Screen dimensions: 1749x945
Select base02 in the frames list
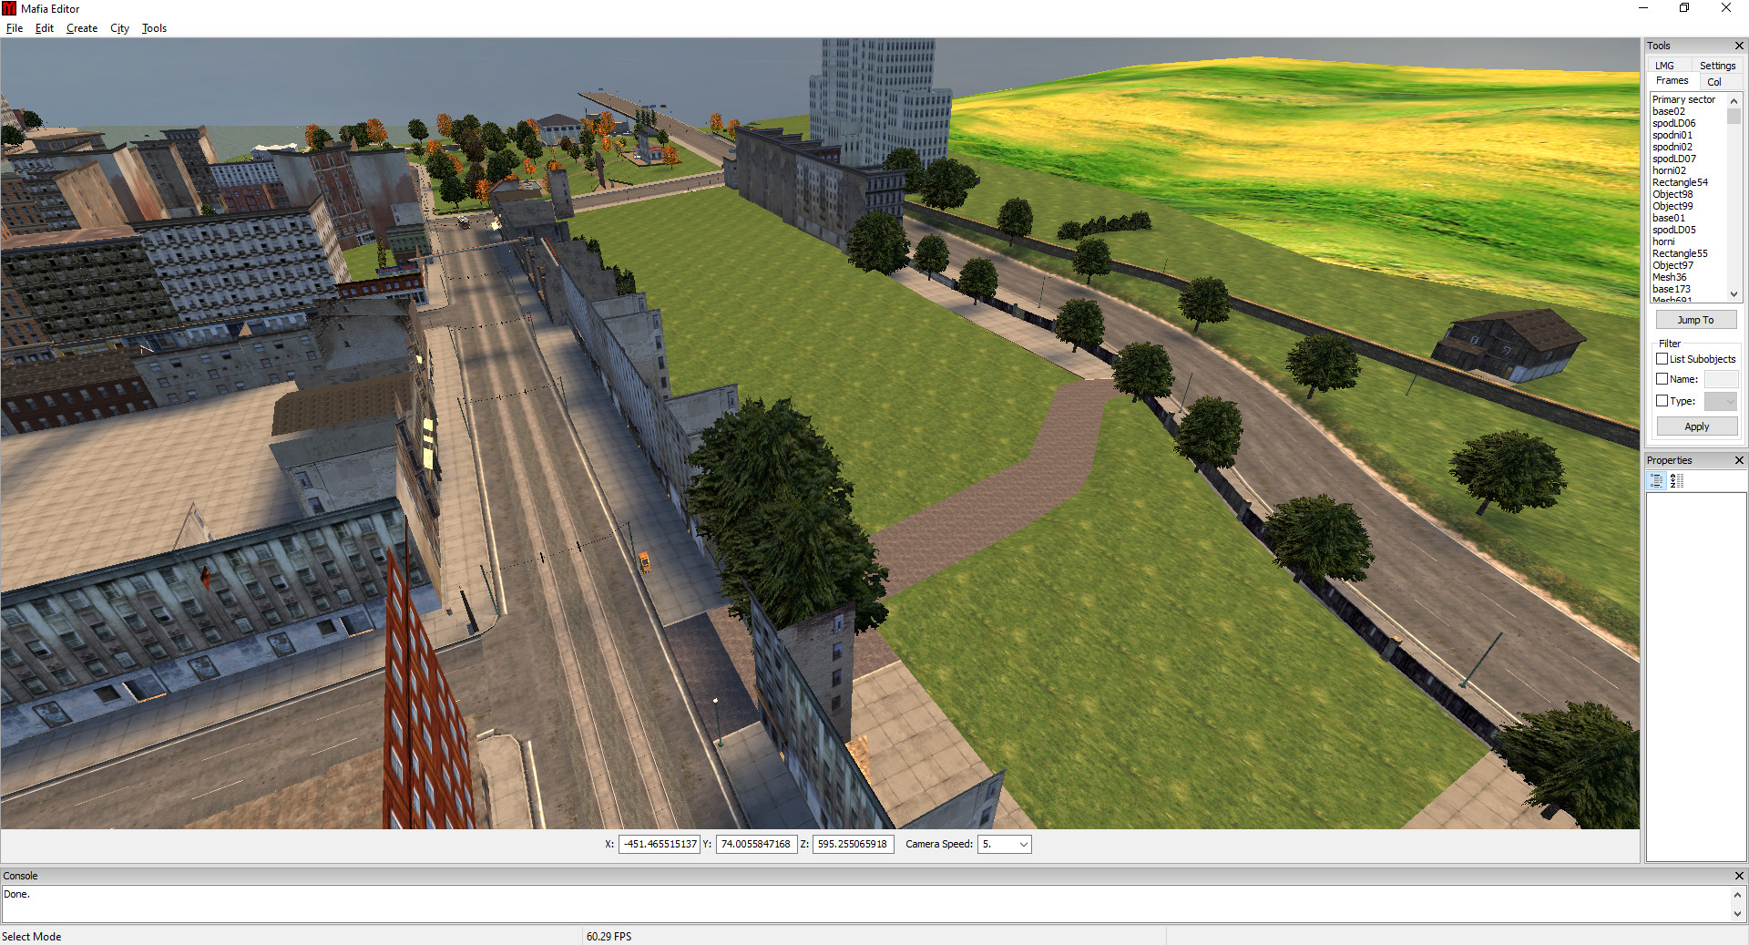coord(1669,111)
